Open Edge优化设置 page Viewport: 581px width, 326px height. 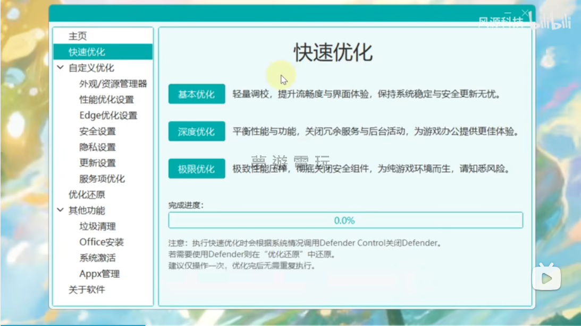[108, 116]
